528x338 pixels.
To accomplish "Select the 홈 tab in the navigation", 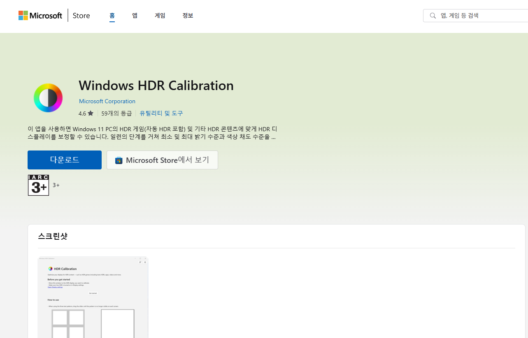I will coord(112,15).
